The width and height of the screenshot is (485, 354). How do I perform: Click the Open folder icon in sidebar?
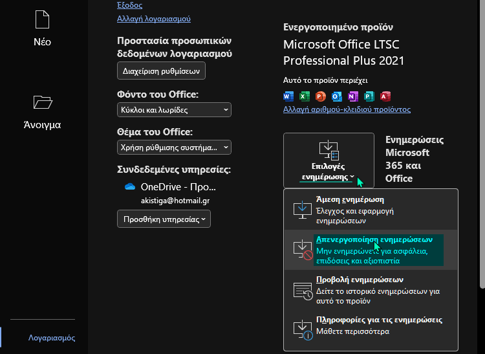click(x=43, y=102)
